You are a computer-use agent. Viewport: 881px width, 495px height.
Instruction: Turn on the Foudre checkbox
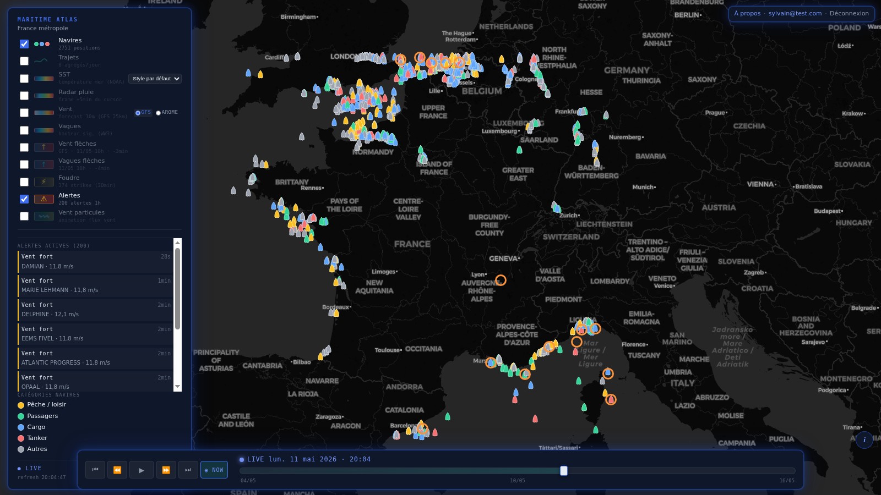tap(24, 182)
